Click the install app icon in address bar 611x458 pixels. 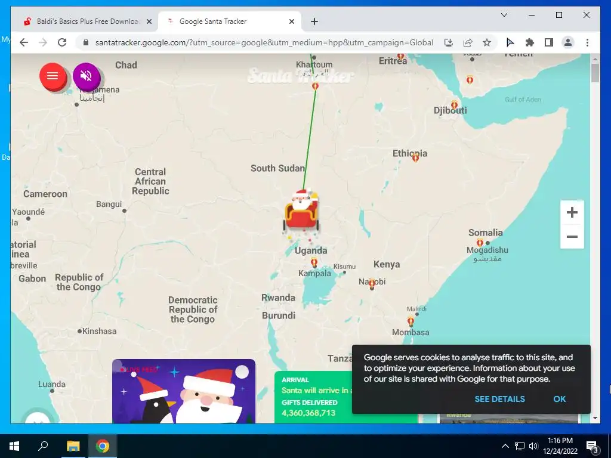point(449,42)
